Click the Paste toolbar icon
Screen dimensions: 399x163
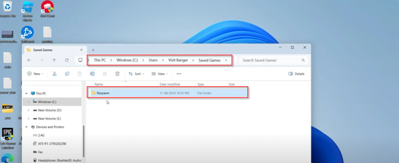(x=79, y=74)
